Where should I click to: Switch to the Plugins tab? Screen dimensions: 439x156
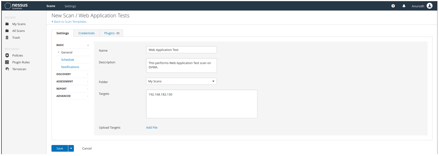tap(111, 33)
